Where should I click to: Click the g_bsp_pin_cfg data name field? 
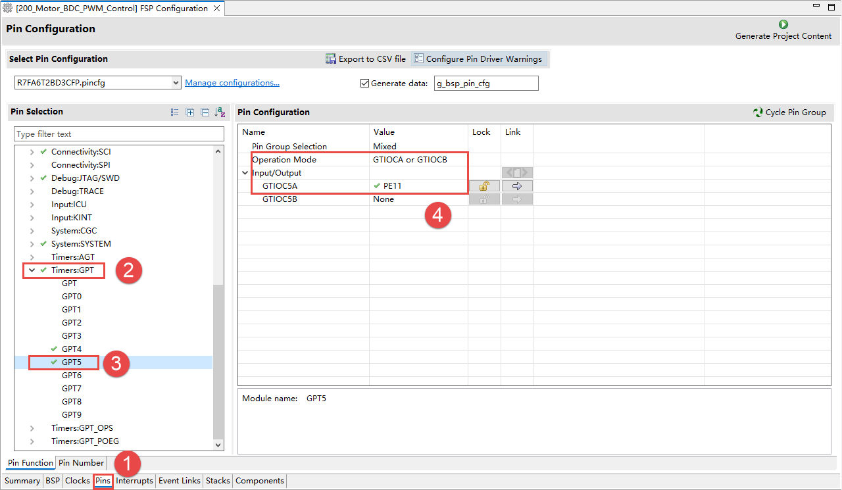click(486, 83)
